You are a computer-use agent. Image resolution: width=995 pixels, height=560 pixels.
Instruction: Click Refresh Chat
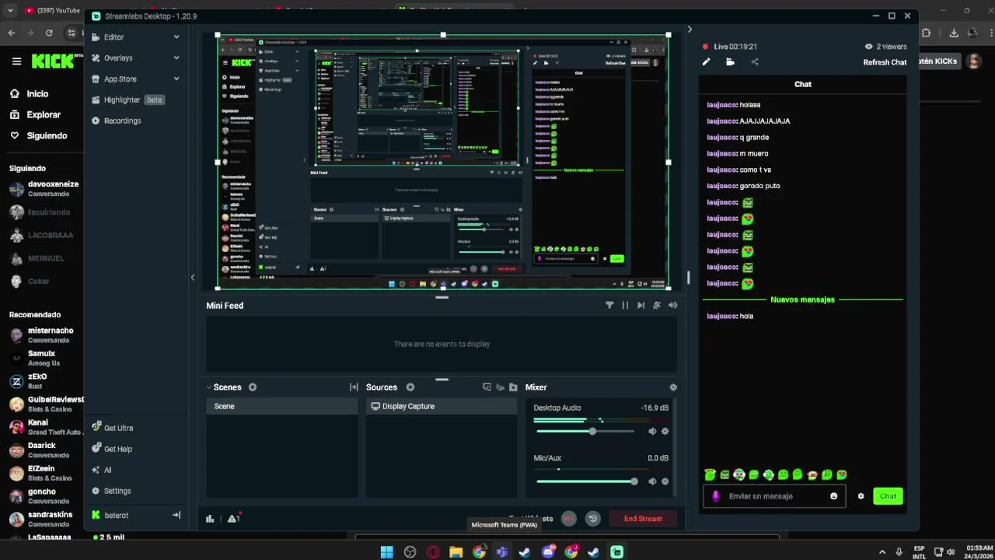(885, 62)
